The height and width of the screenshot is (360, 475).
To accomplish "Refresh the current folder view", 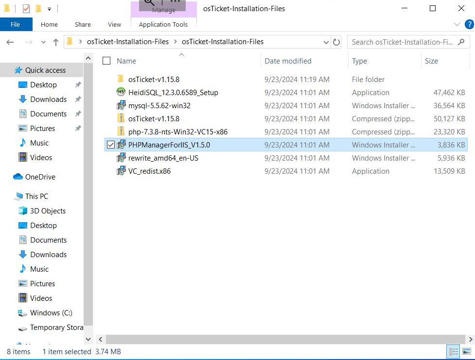I will [x=336, y=42].
